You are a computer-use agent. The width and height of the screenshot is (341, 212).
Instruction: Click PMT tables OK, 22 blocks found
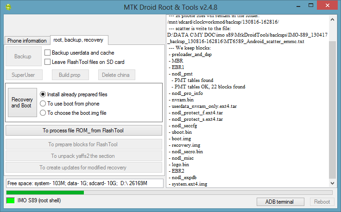tap(208, 87)
